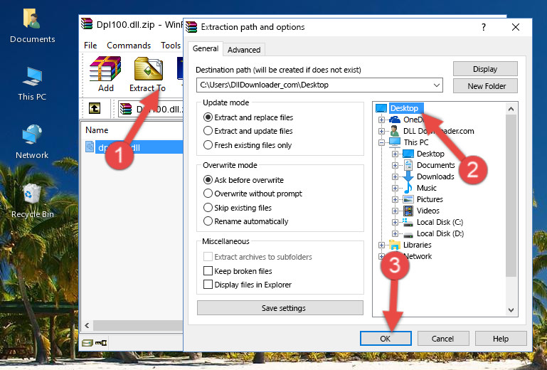Select Fresh existing files only option

coord(208,145)
